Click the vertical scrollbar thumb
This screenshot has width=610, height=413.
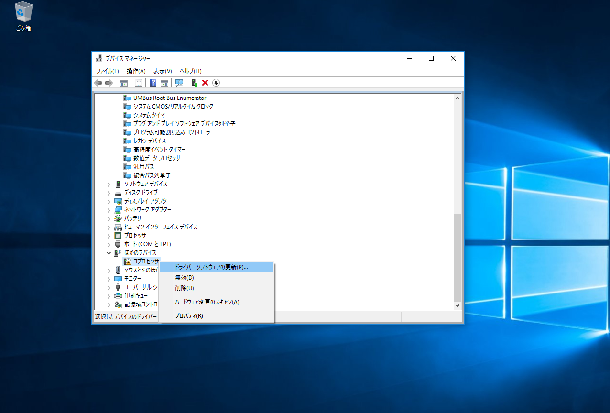[457, 257]
